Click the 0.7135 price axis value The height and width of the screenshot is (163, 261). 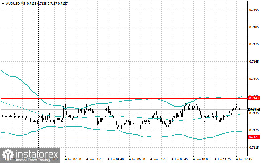pos(254,113)
